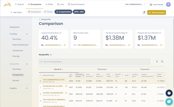Image resolution: width=174 pixels, height=107 pixels.
Task: Sort table by Operating Budget column
Action: pyautogui.click(x=79, y=75)
